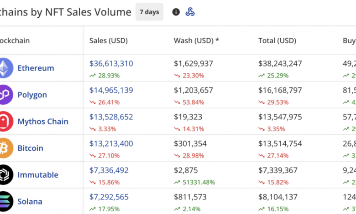The image size is (356, 214).
Task: Click Polygon wash change 53.84%
Action: (189, 102)
